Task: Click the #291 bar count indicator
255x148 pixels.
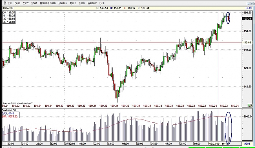Action: click(247, 144)
